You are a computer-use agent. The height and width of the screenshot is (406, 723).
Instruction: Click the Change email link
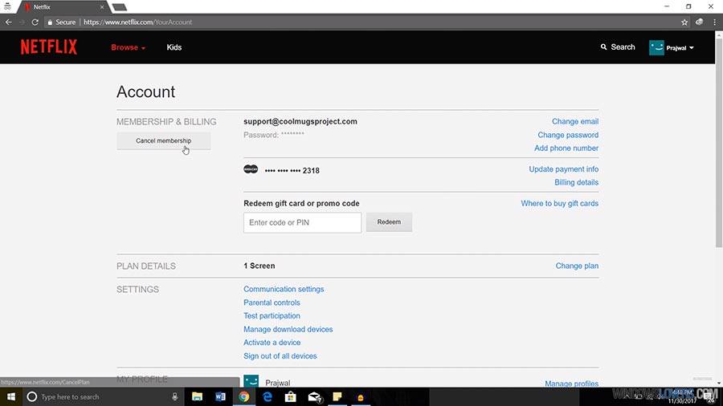coord(575,121)
